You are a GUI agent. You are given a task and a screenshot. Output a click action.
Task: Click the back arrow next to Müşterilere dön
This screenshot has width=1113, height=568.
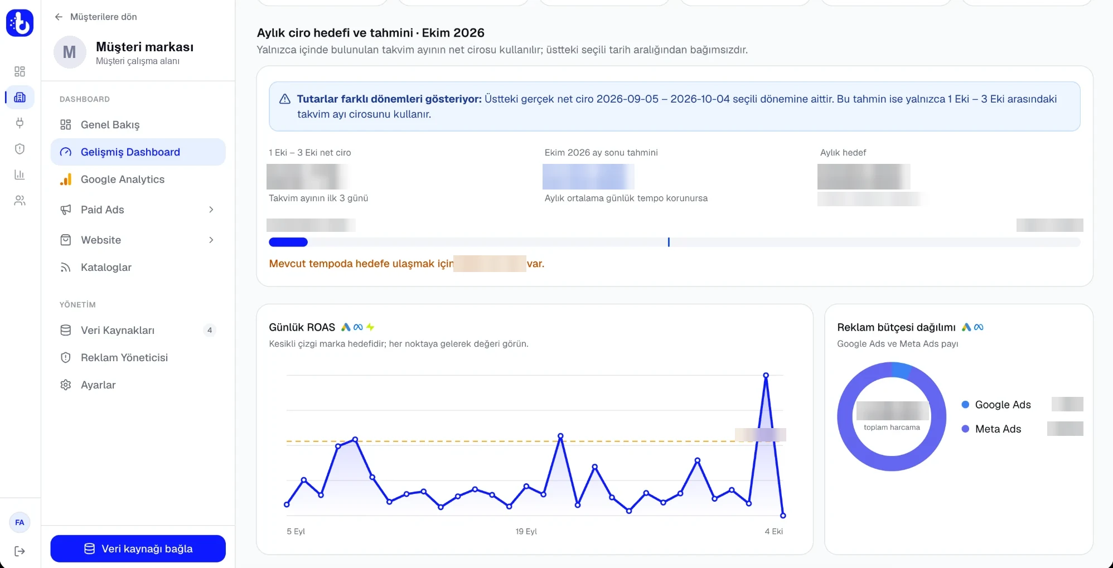[59, 17]
